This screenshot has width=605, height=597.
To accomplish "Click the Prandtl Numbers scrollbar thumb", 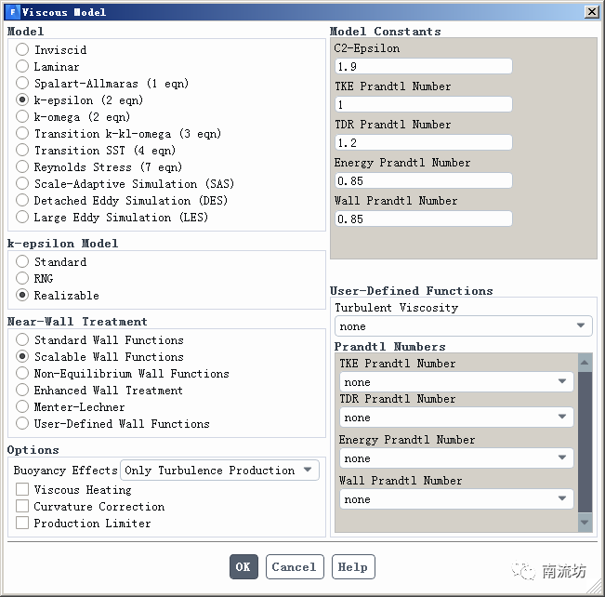I will (585, 442).
